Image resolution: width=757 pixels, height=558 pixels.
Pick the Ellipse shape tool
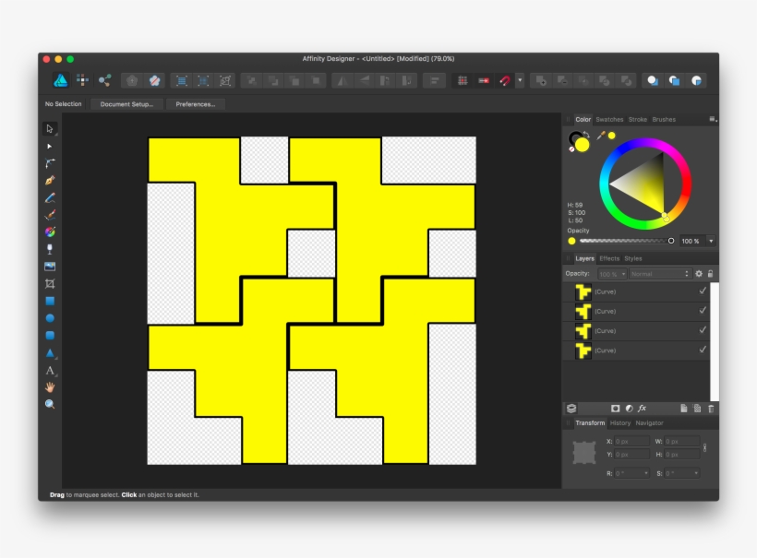tap(50, 318)
